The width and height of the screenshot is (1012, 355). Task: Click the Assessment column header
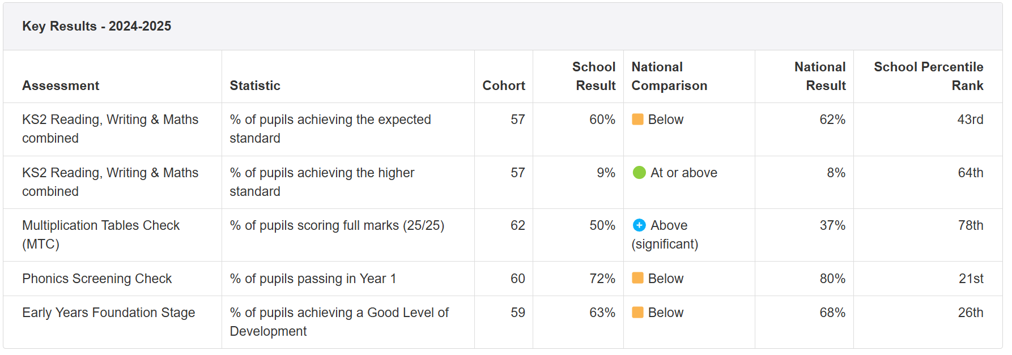coord(61,85)
